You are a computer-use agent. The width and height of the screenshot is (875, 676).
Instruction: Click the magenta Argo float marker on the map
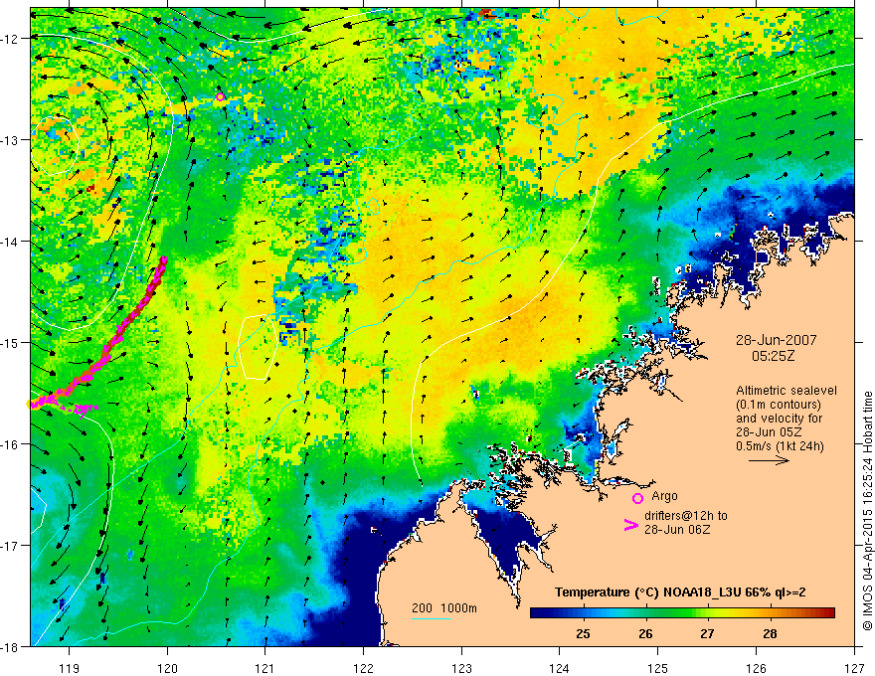pyautogui.click(x=220, y=97)
